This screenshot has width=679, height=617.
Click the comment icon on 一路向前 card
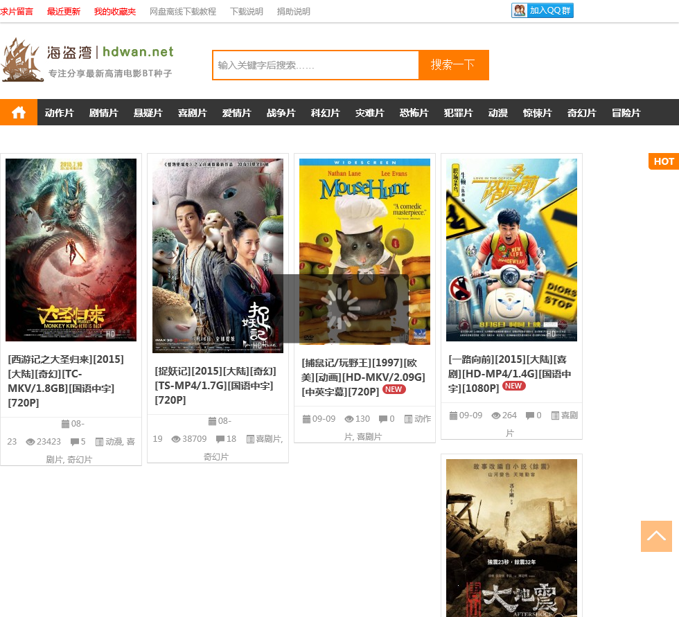tap(529, 415)
